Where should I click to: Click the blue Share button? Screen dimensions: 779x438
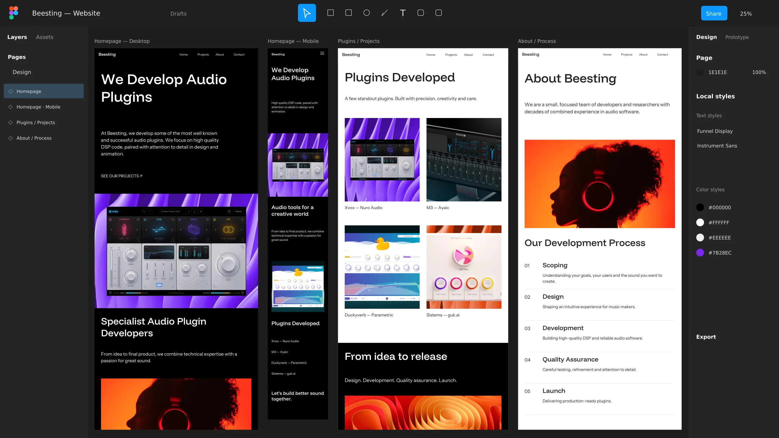[714, 13]
